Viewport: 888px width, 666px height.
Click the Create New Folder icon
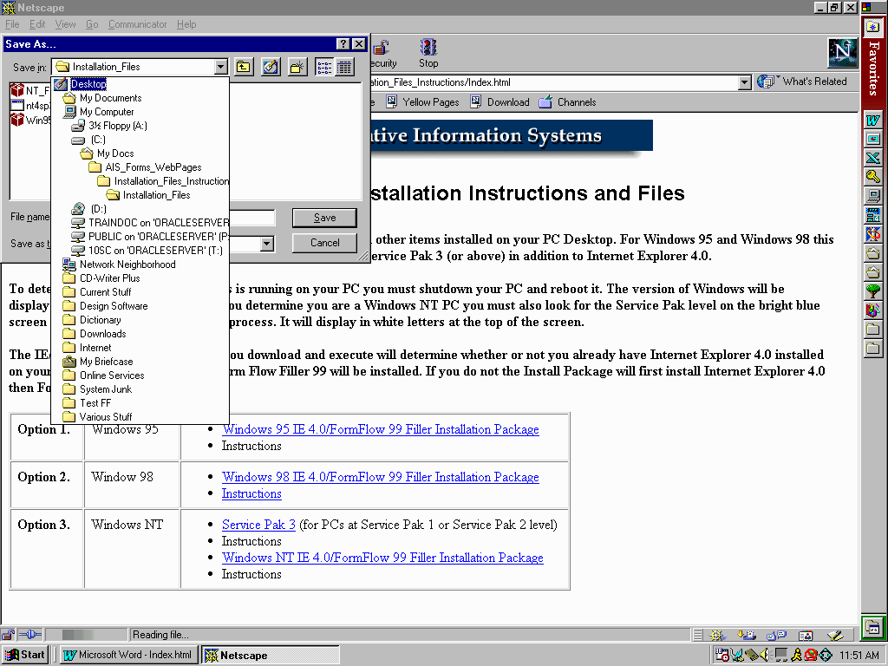[297, 67]
